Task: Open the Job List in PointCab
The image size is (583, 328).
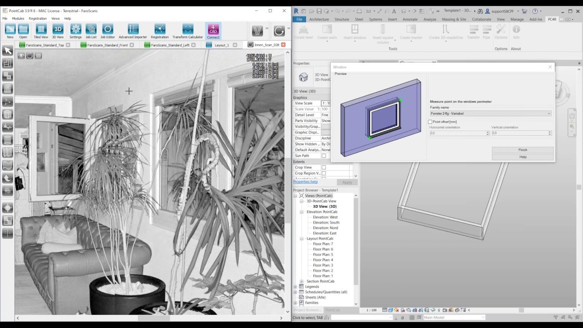Action: (91, 30)
